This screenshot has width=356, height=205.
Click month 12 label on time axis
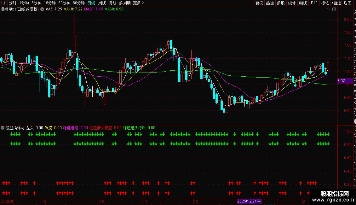coord(196,201)
